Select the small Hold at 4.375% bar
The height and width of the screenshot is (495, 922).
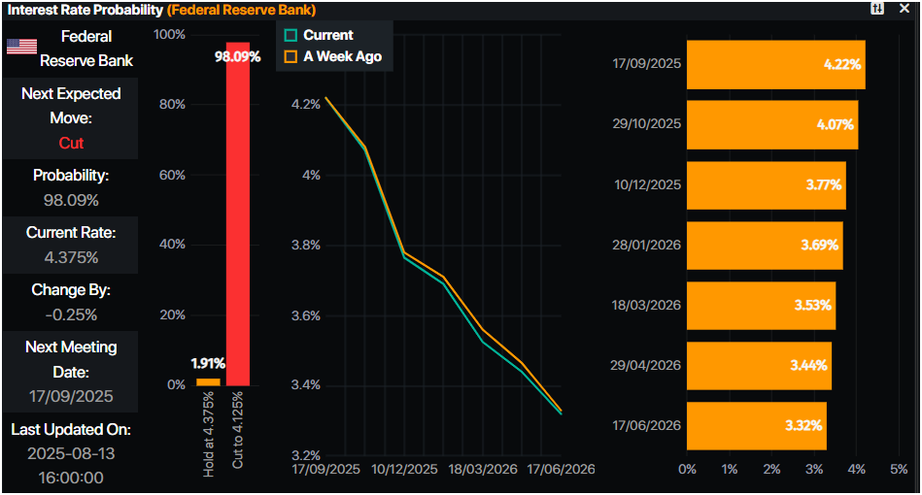click(x=208, y=382)
